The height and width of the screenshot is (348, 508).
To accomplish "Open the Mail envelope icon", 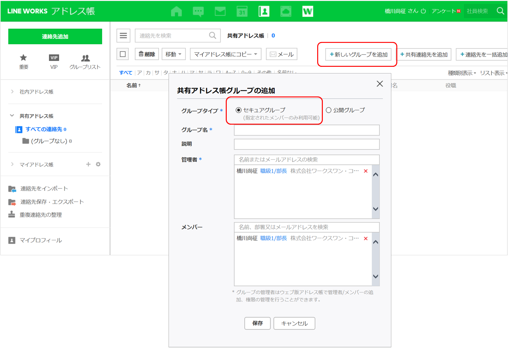I will pyautogui.click(x=220, y=11).
